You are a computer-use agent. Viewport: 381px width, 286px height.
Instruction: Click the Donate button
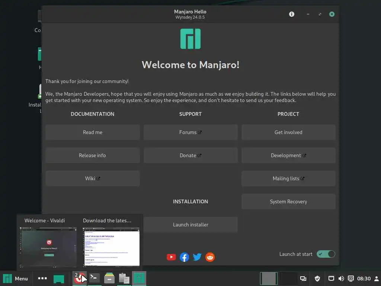point(190,155)
